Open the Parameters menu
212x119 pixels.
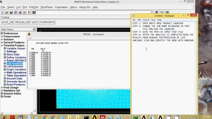click(61, 7)
